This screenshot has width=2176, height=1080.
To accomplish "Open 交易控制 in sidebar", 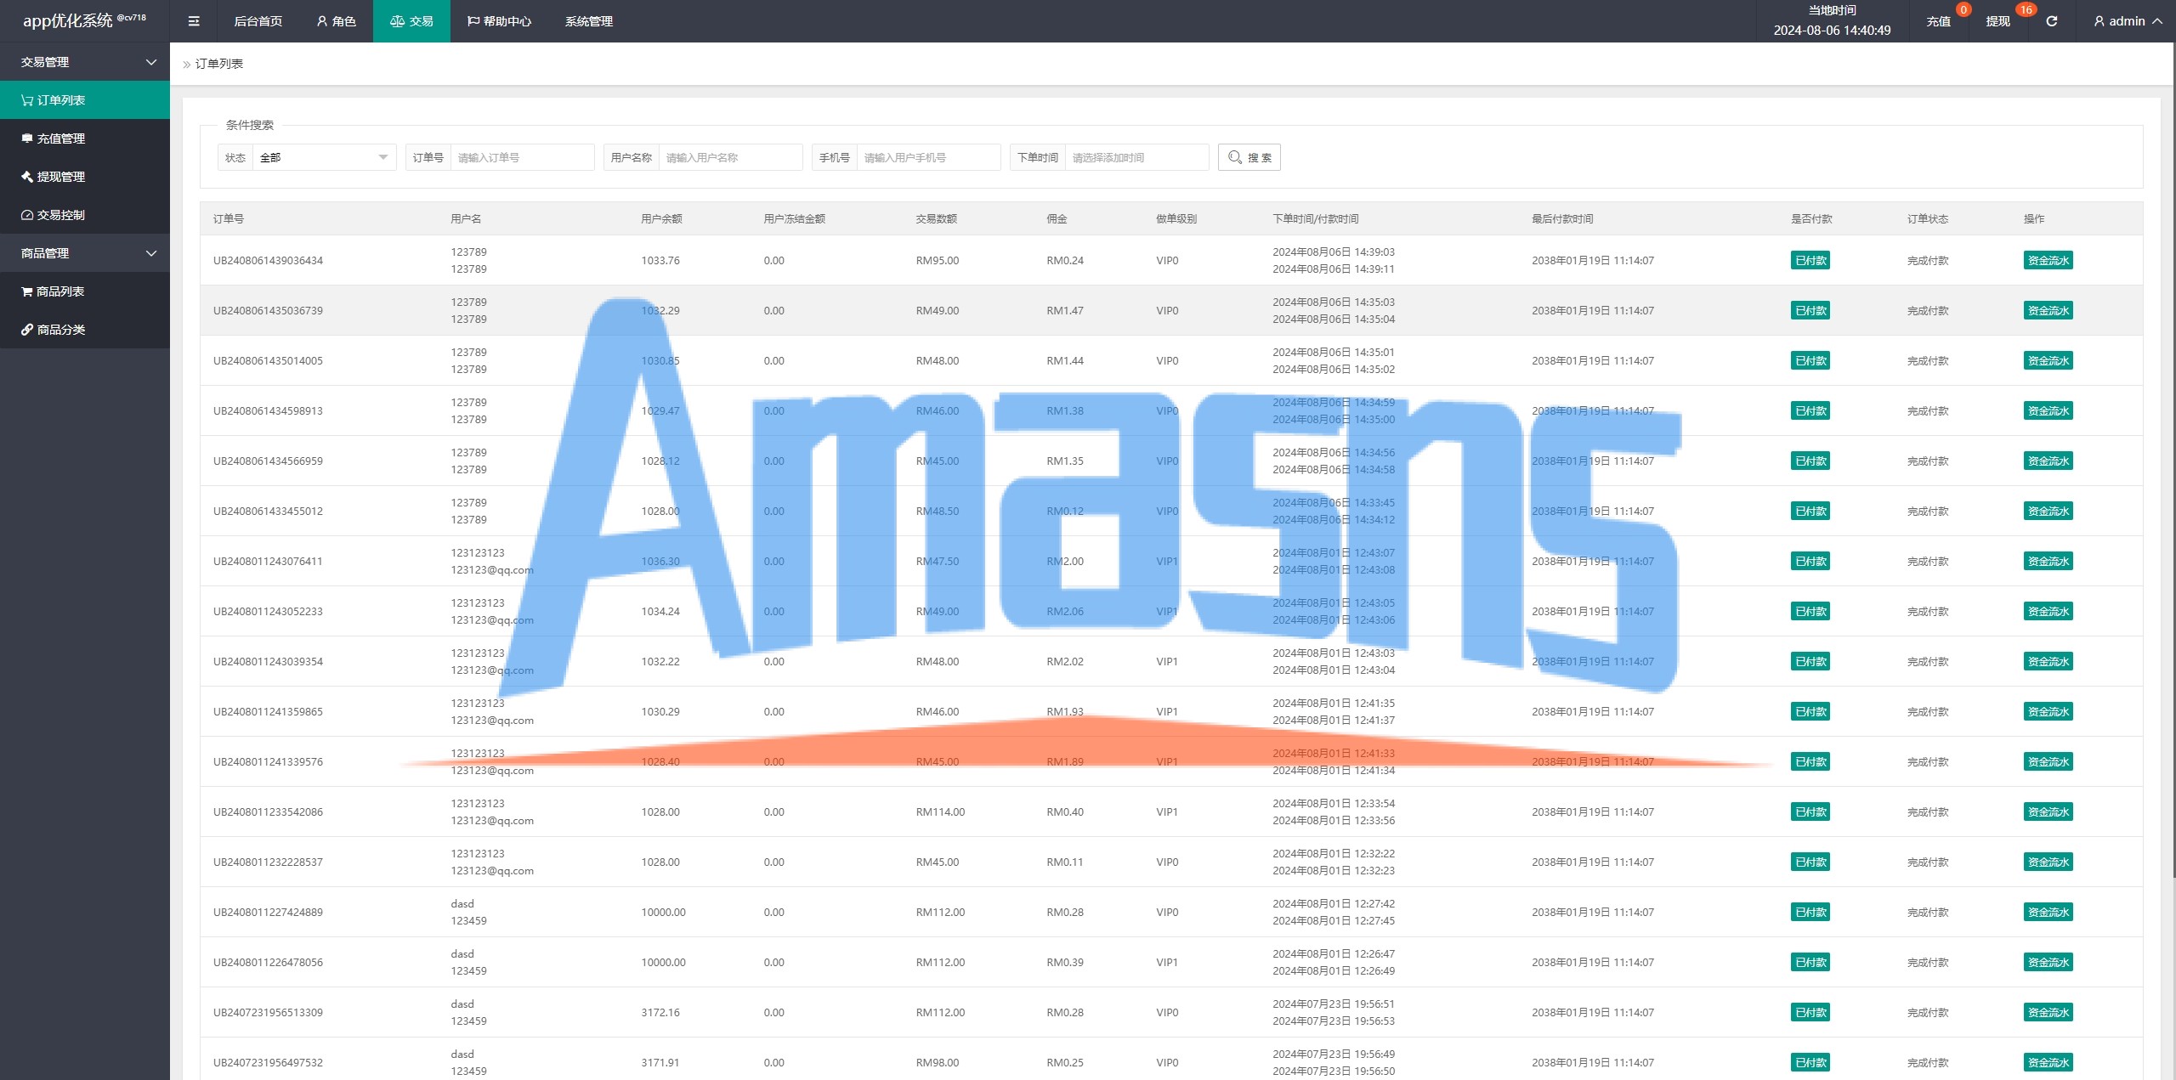I will (x=85, y=215).
